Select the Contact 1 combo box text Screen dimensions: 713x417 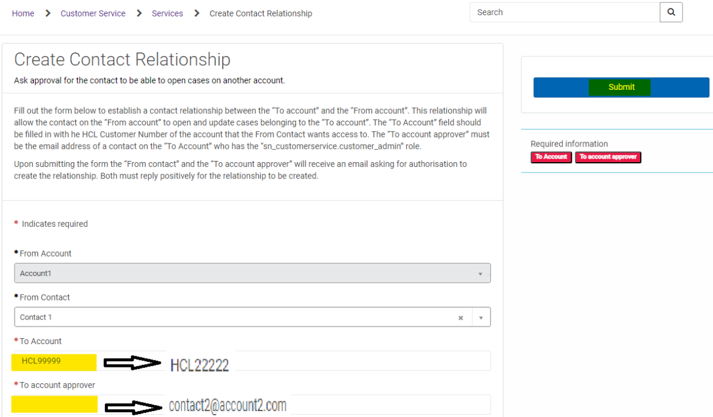click(x=233, y=317)
